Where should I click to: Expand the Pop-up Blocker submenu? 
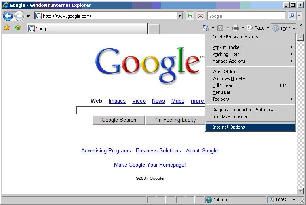[226, 47]
